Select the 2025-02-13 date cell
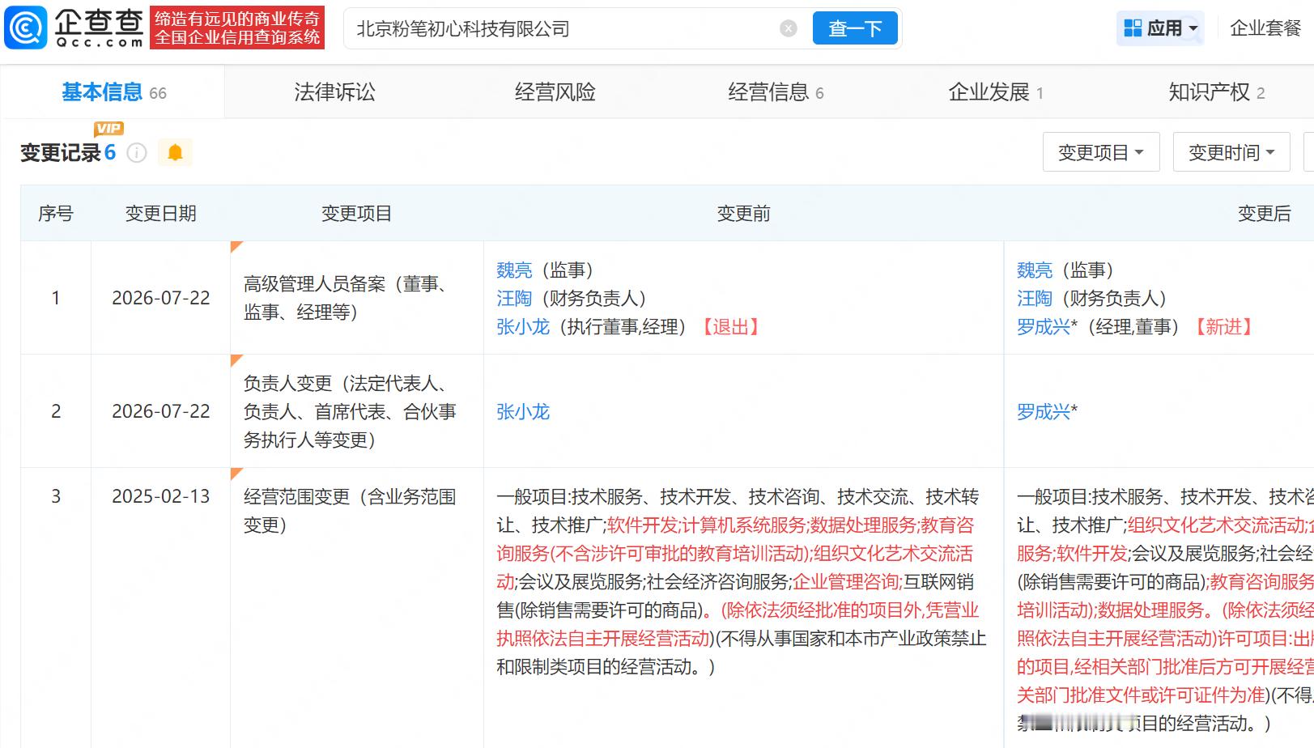The height and width of the screenshot is (748, 1314). click(161, 496)
